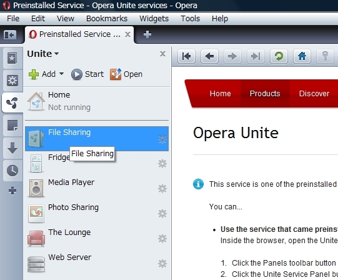Select the Media Player service
This screenshot has height=280, width=338.
97,189
